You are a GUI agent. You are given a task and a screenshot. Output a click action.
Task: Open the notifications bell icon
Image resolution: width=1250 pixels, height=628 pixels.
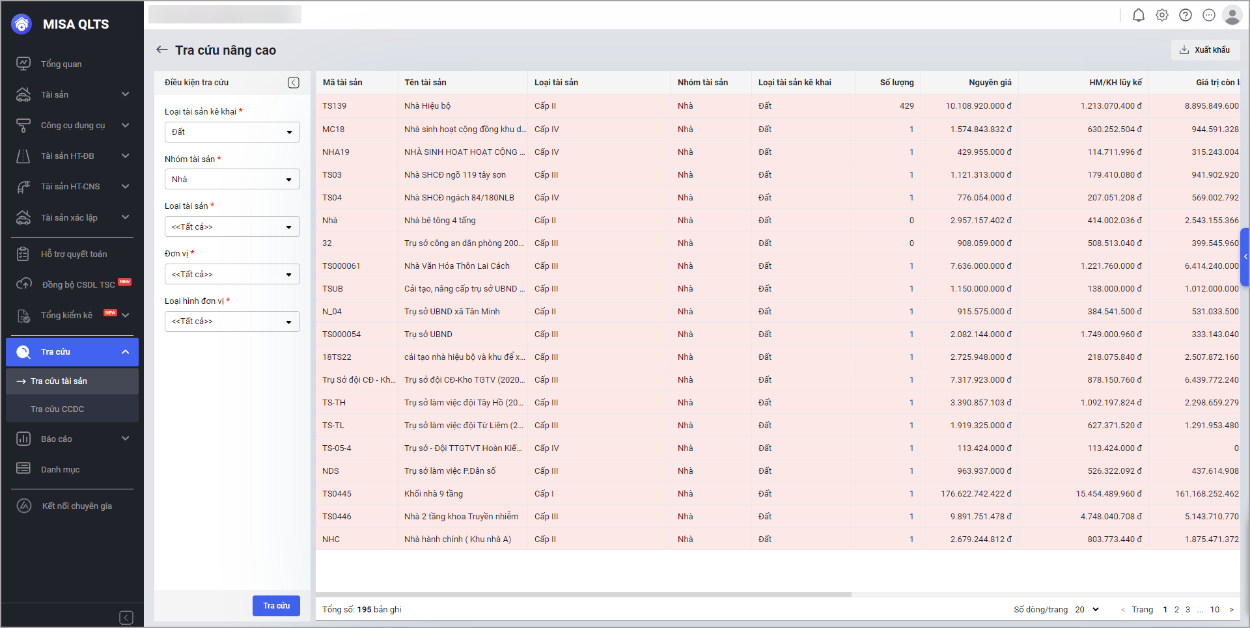pos(1138,15)
